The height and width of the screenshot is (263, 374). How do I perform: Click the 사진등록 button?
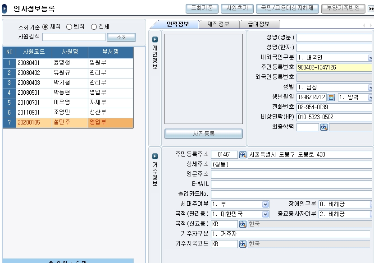click(x=203, y=134)
